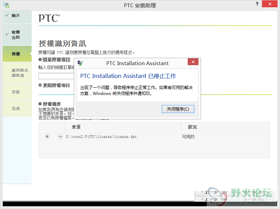This screenshot has width=280, height=209.
Task: Focus the sales order number input field
Action: click(57, 76)
